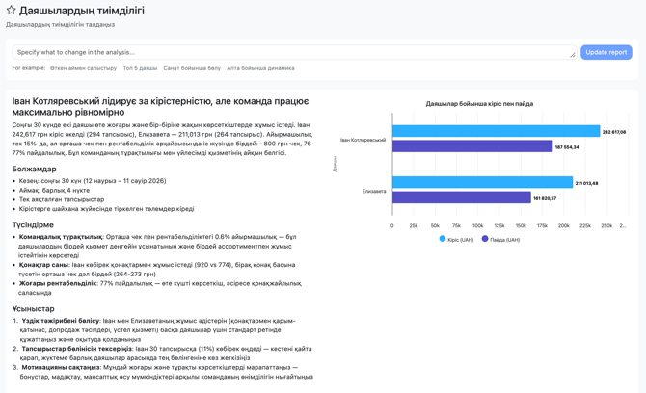Click the textarea resize handle in the analysis input
The image size is (646, 393).
click(x=573, y=55)
